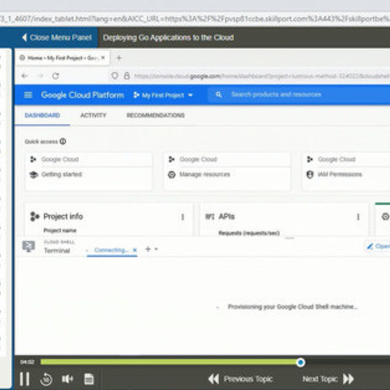Click the outer browser URL bar
390x390 pixels.
(x=195, y=19)
